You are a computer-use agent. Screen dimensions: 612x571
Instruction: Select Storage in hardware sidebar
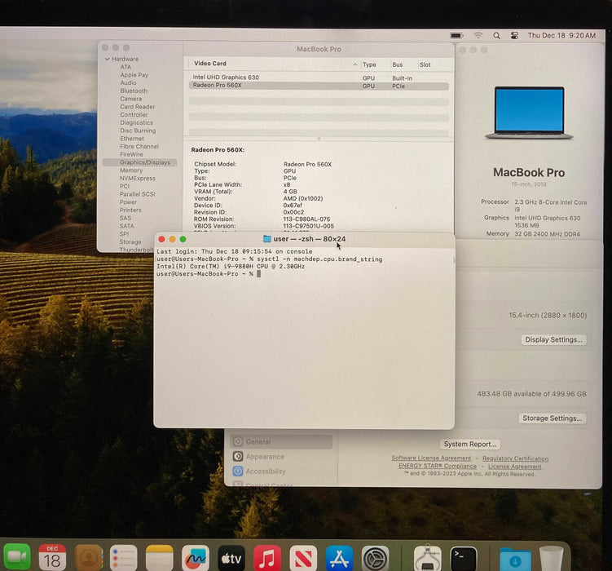coord(130,242)
